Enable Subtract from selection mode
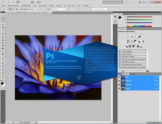 click(x=14, y=9)
